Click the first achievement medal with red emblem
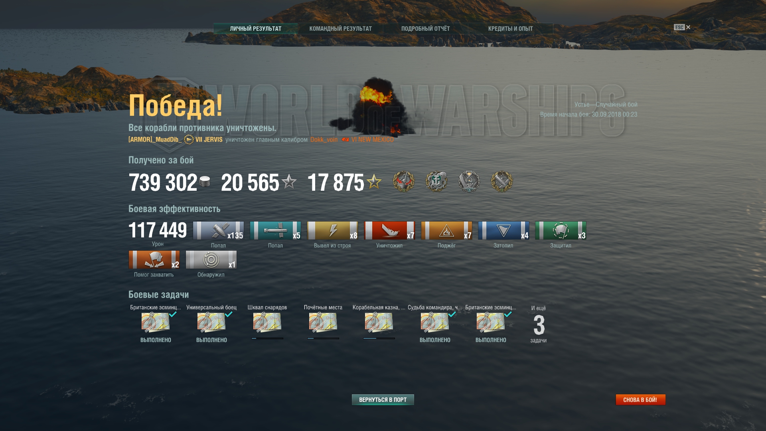The width and height of the screenshot is (766, 431). pyautogui.click(x=404, y=182)
